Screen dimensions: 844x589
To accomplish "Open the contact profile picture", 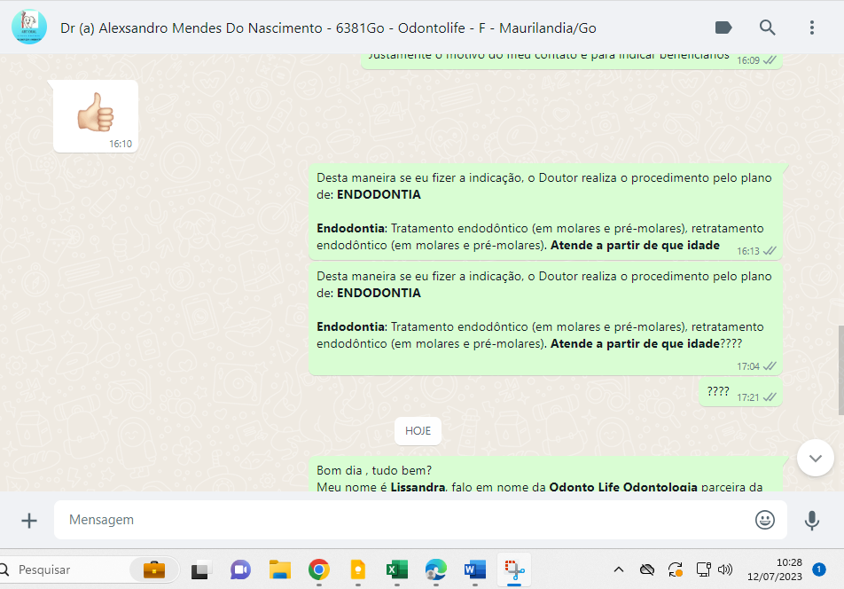I will click(x=29, y=27).
